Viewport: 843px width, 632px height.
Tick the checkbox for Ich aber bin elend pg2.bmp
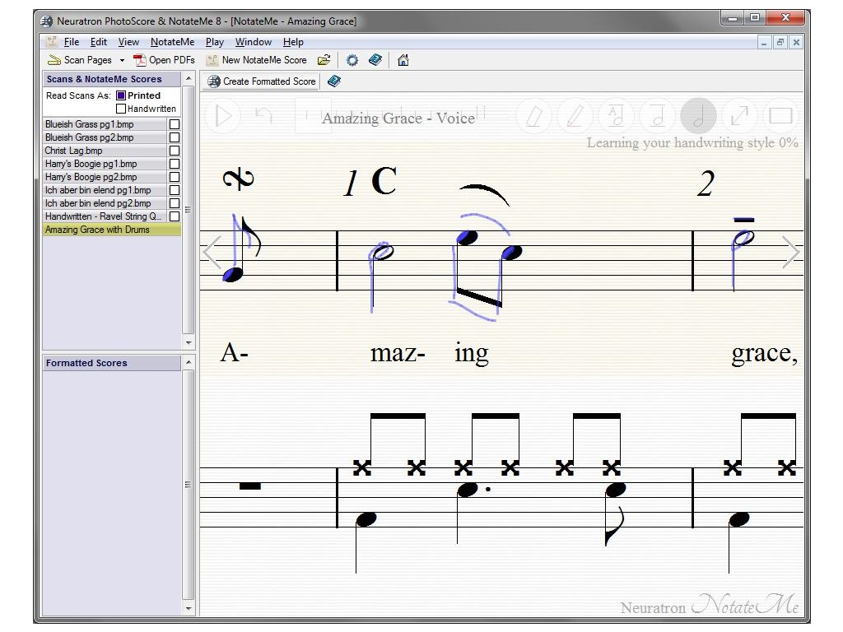175,203
